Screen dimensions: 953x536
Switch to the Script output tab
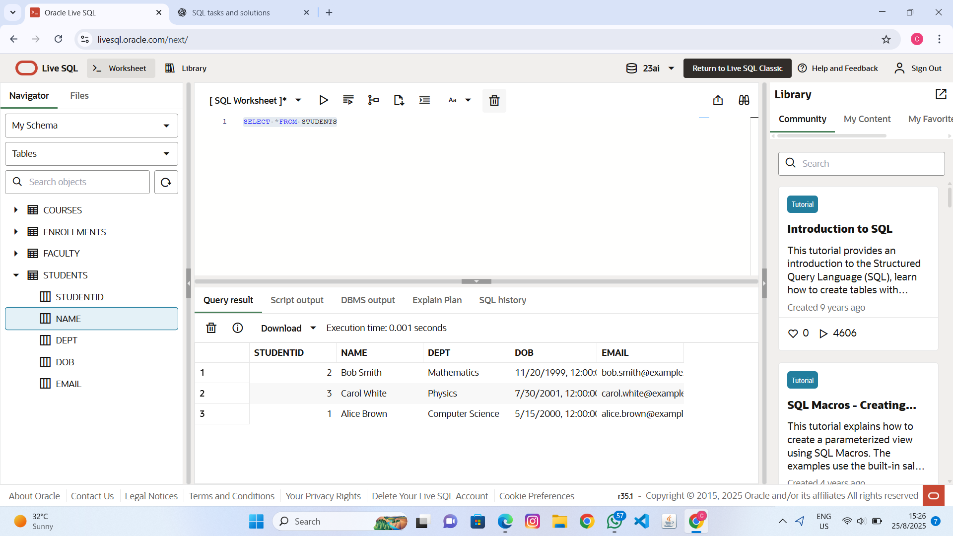pyautogui.click(x=297, y=300)
